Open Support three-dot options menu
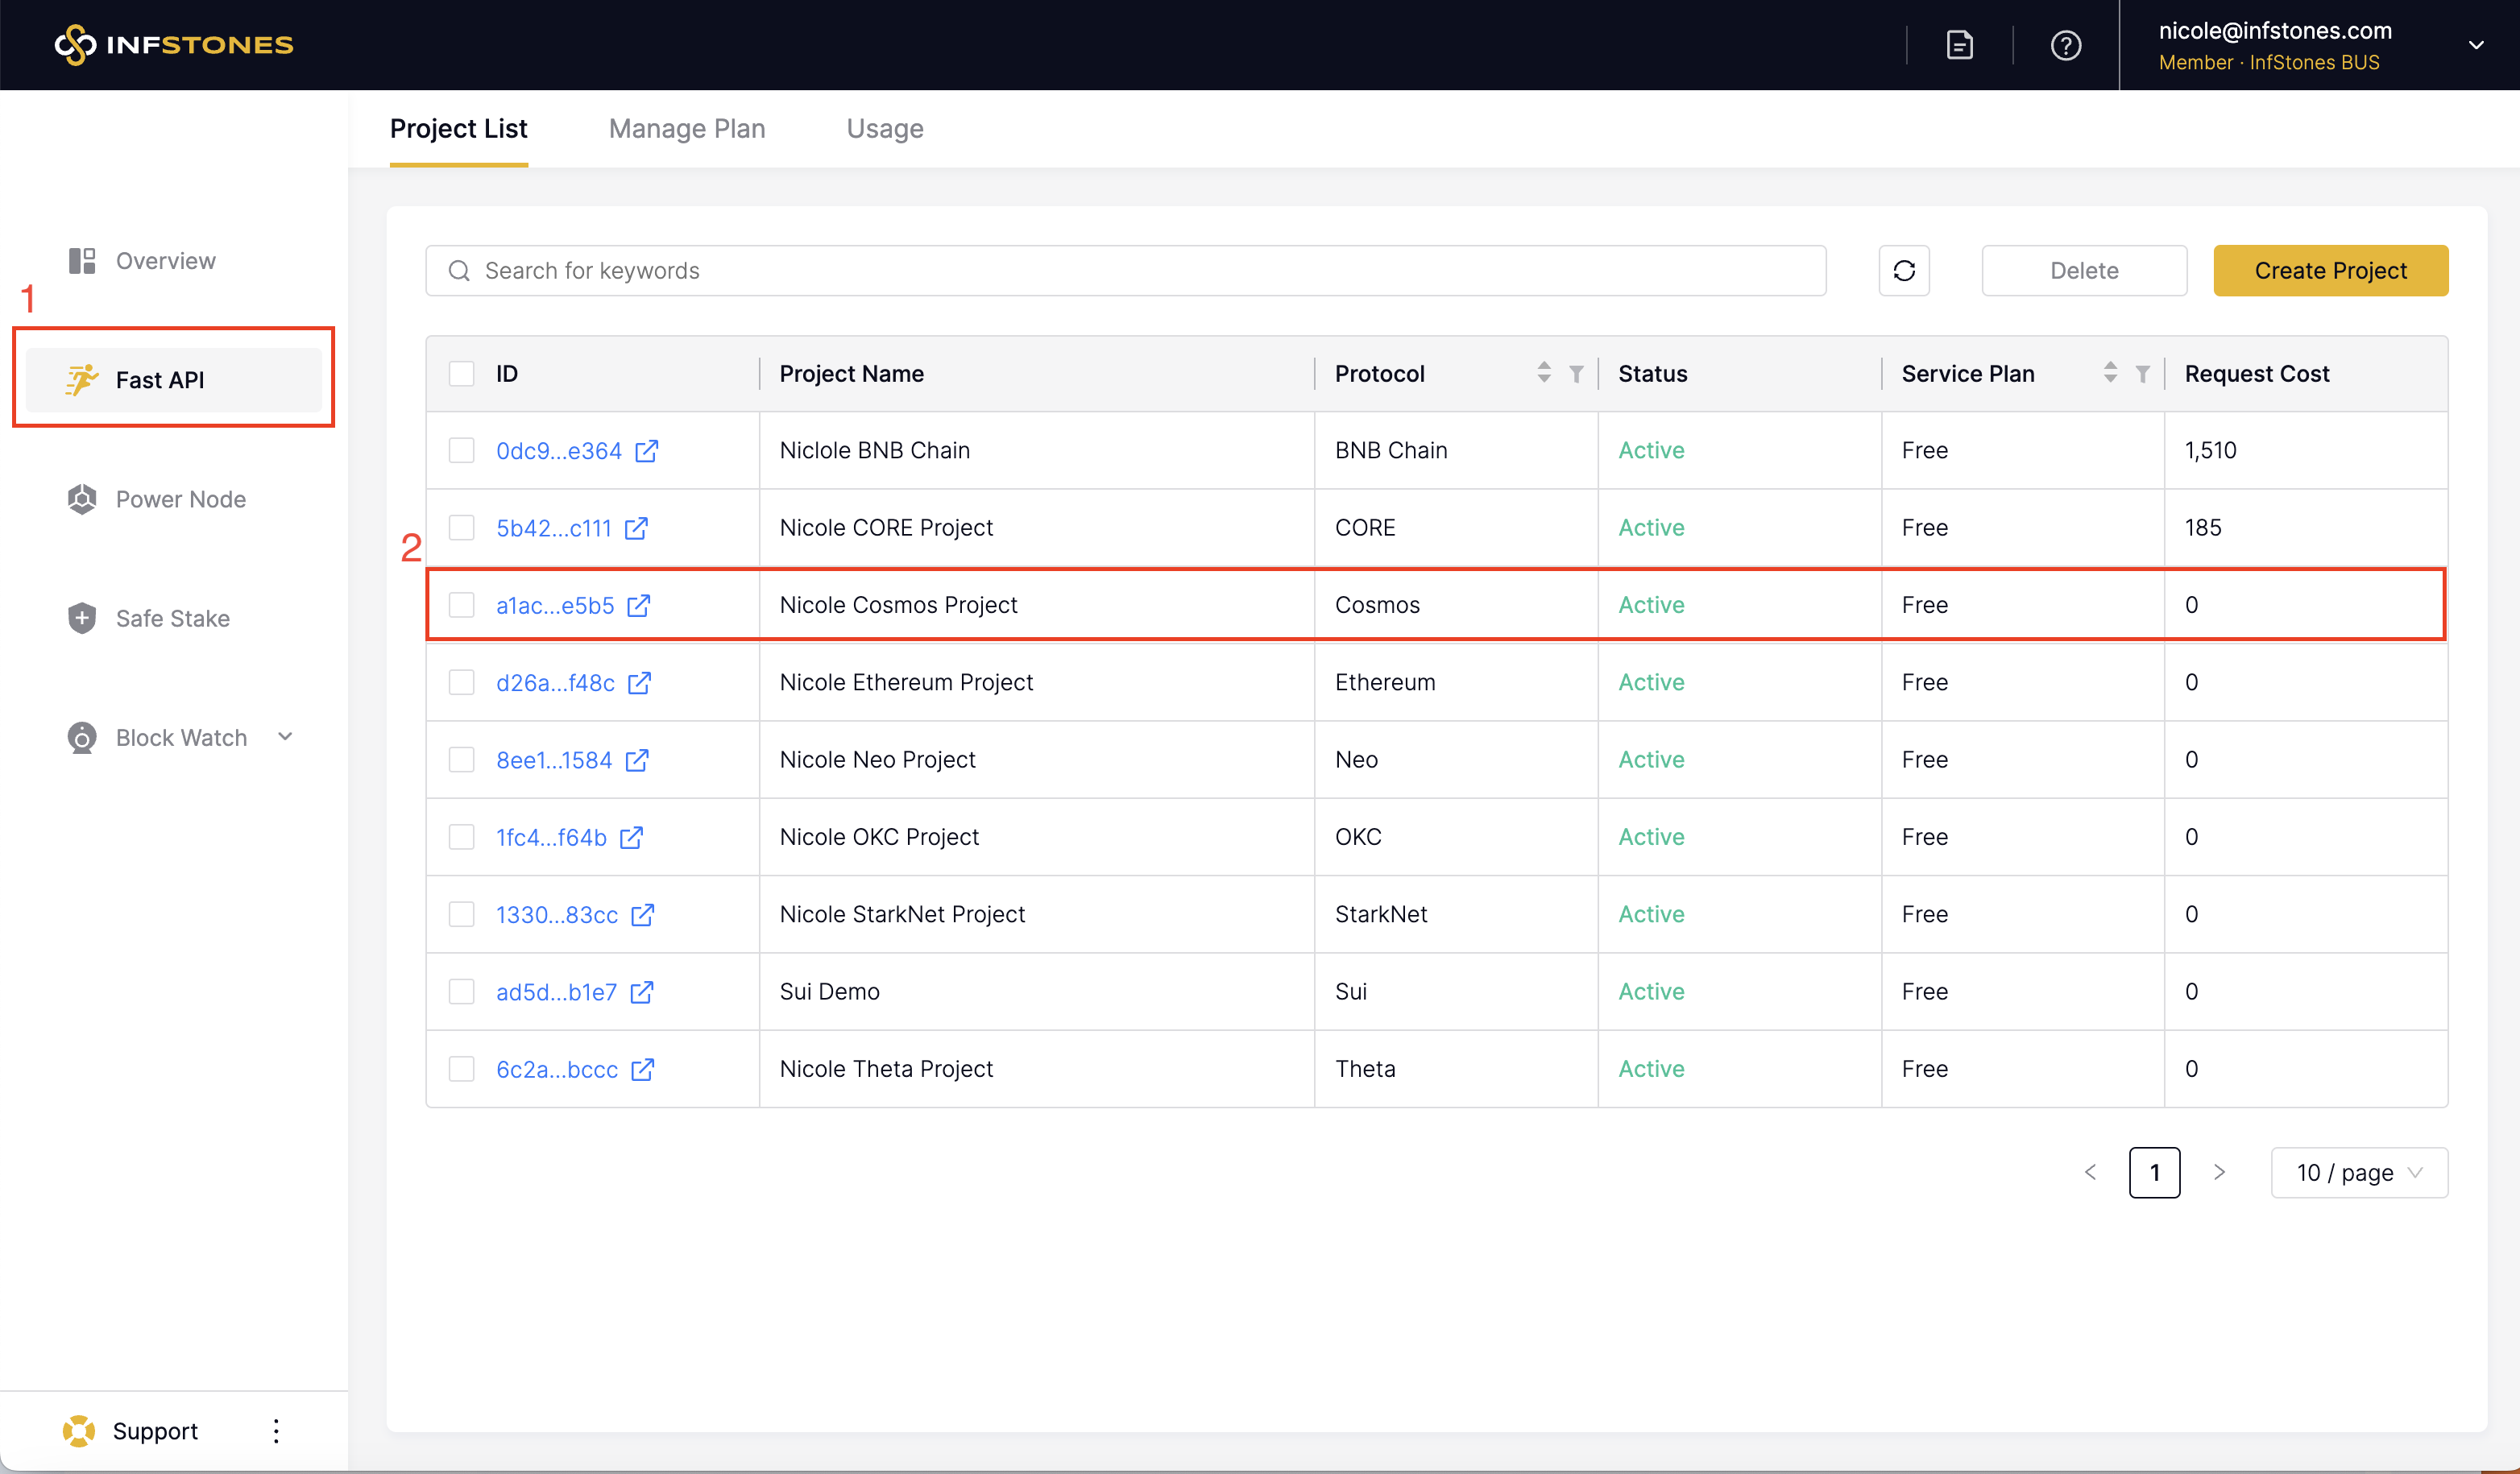This screenshot has height=1474, width=2520. tap(276, 1431)
